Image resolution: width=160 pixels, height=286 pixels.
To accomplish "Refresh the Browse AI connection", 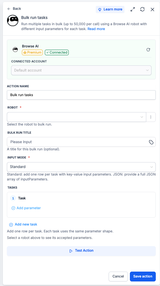I will click(148, 50).
